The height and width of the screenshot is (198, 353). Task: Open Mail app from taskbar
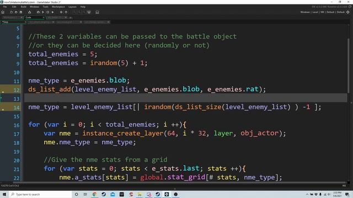click(113, 194)
